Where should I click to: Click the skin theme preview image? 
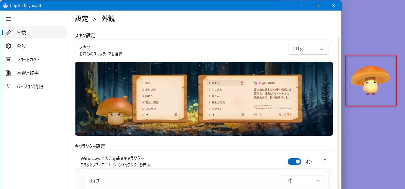[204, 99]
